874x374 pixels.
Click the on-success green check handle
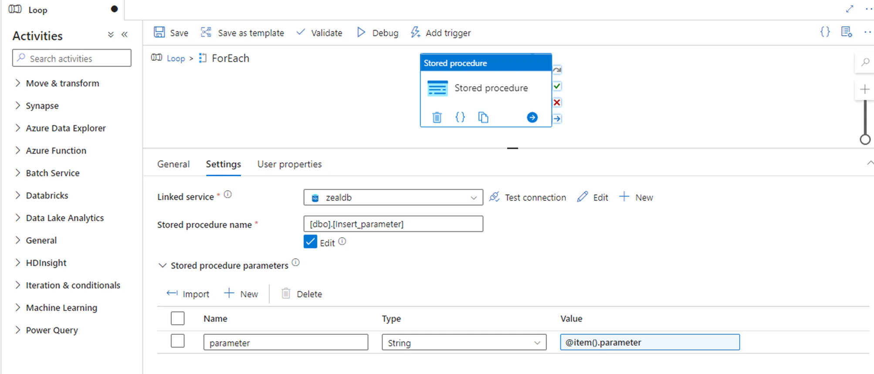point(557,86)
